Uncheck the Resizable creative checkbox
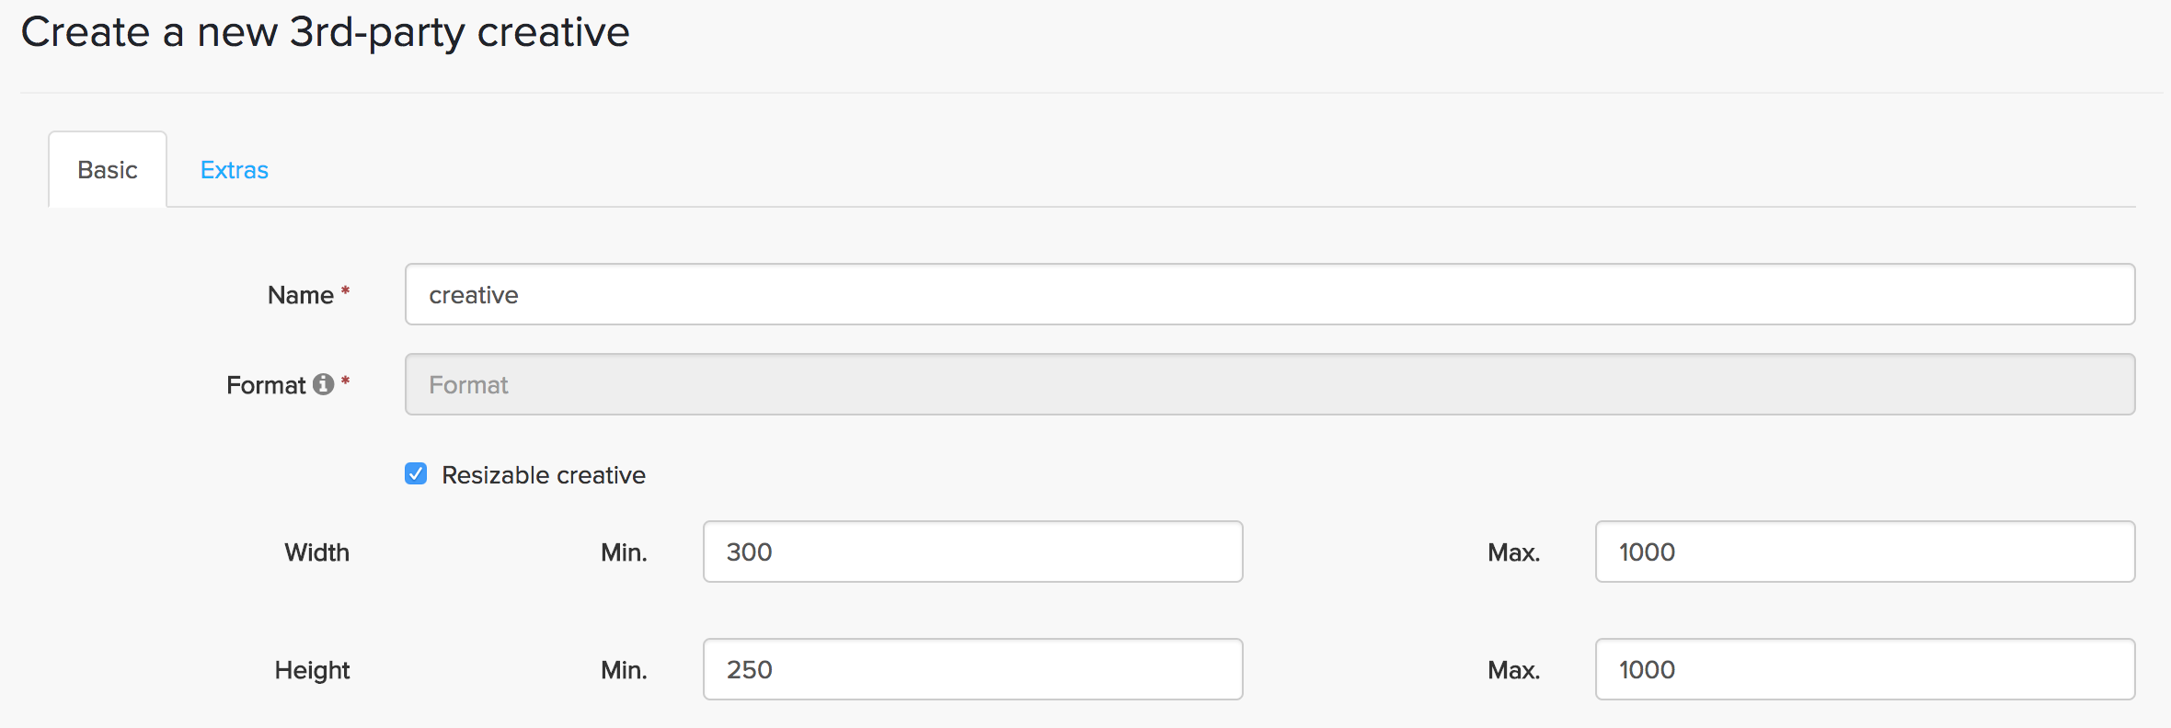Screen dimensions: 2171x728 416,474
